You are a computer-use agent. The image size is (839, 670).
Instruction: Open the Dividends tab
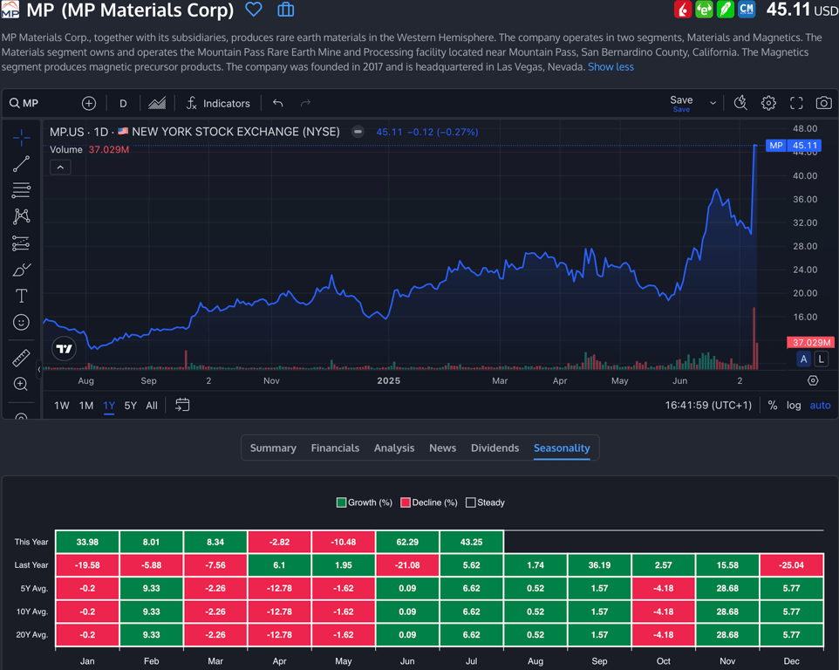tap(495, 448)
